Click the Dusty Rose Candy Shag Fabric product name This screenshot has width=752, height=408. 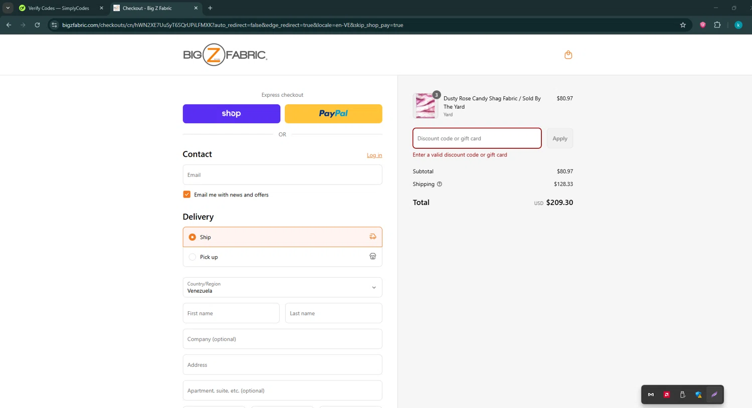point(492,102)
